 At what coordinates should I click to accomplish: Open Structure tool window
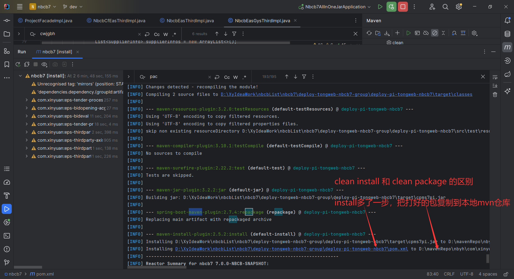pyautogui.click(x=7, y=51)
